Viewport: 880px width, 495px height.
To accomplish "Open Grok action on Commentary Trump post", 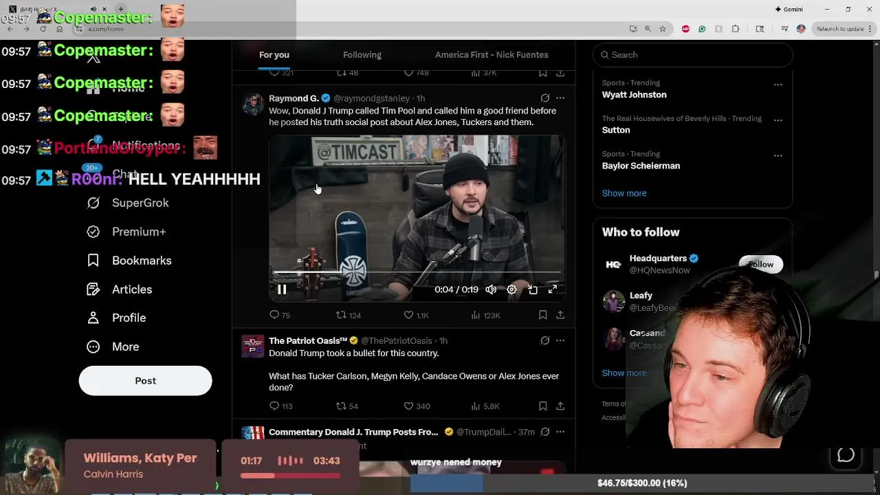I will click(x=544, y=432).
